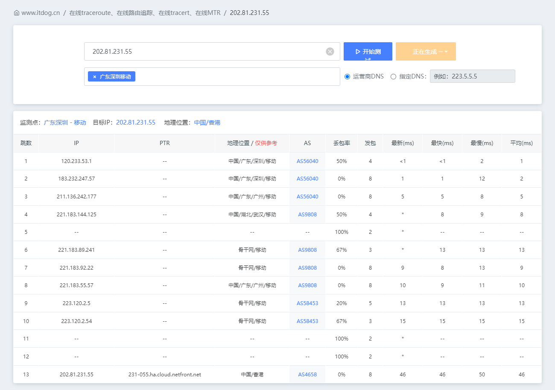Click the DNS input field showing 223.5.5.5
Viewport: 555px width, 390px height.
[472, 76]
